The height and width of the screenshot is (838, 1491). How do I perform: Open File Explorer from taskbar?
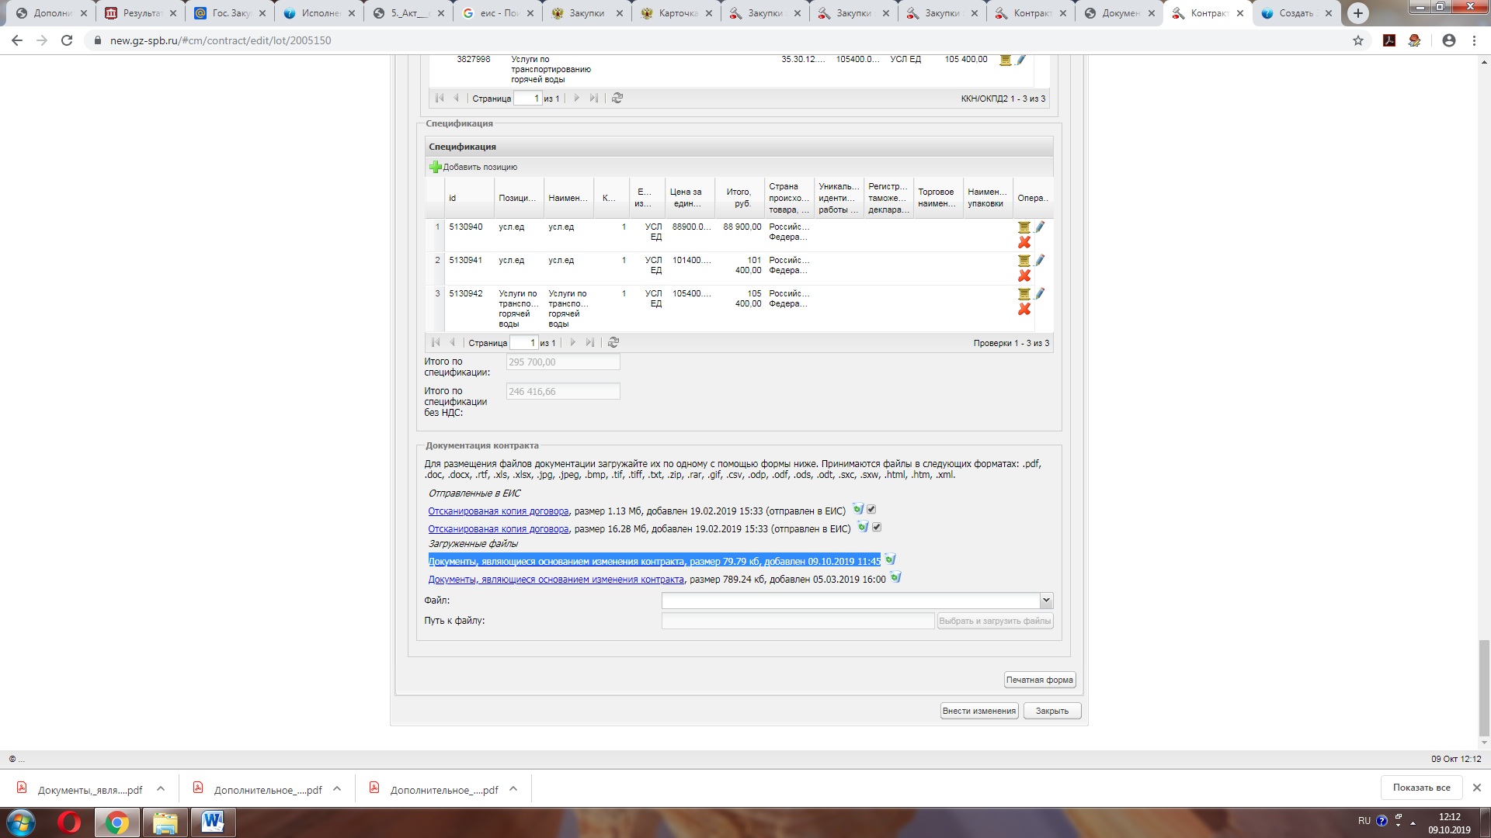165,822
